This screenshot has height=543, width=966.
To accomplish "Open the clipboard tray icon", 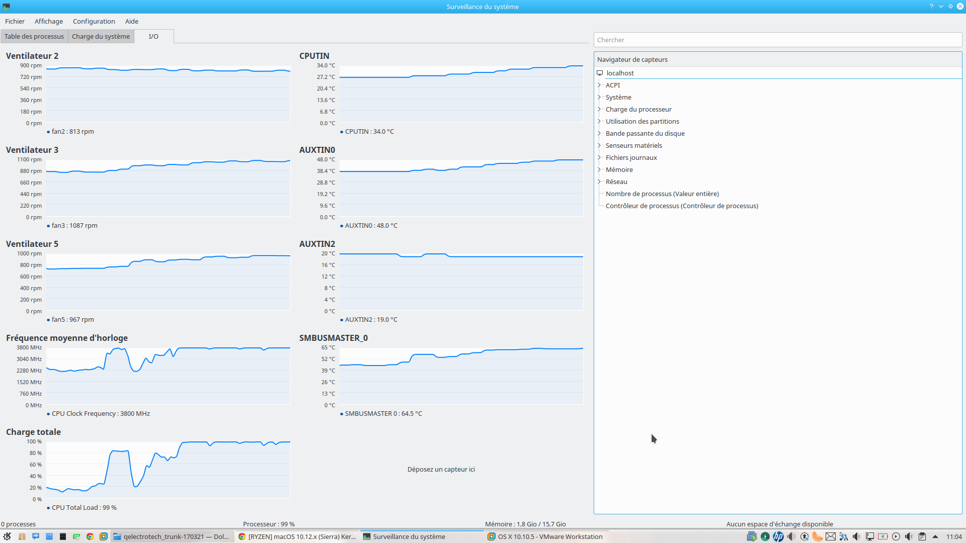I will click(x=922, y=536).
